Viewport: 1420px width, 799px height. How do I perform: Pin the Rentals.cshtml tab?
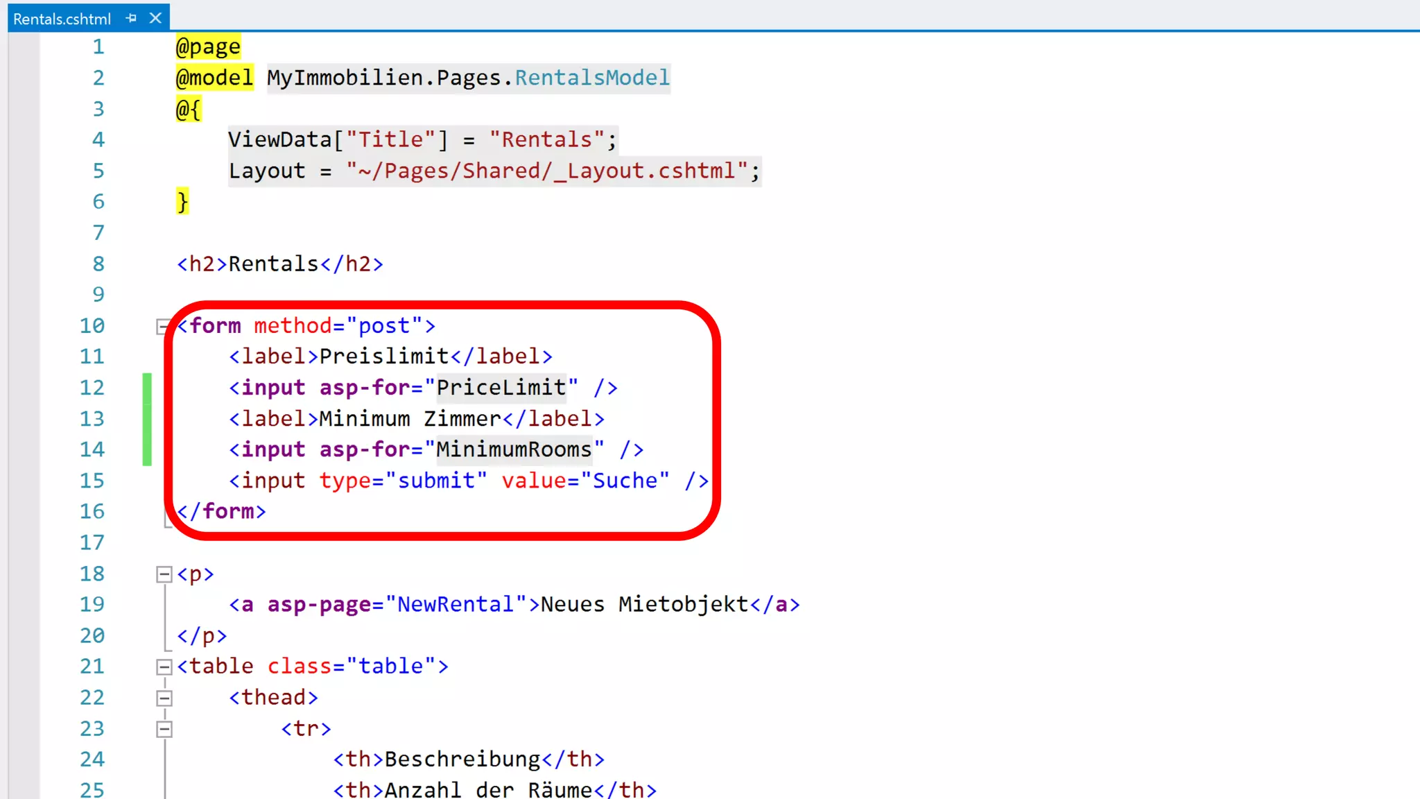coord(132,19)
